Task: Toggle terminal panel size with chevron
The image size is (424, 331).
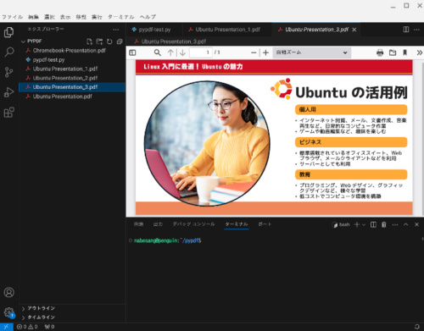Action: point(406,224)
